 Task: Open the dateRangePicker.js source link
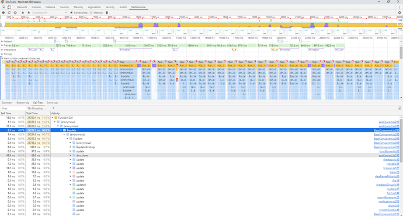[387, 176]
